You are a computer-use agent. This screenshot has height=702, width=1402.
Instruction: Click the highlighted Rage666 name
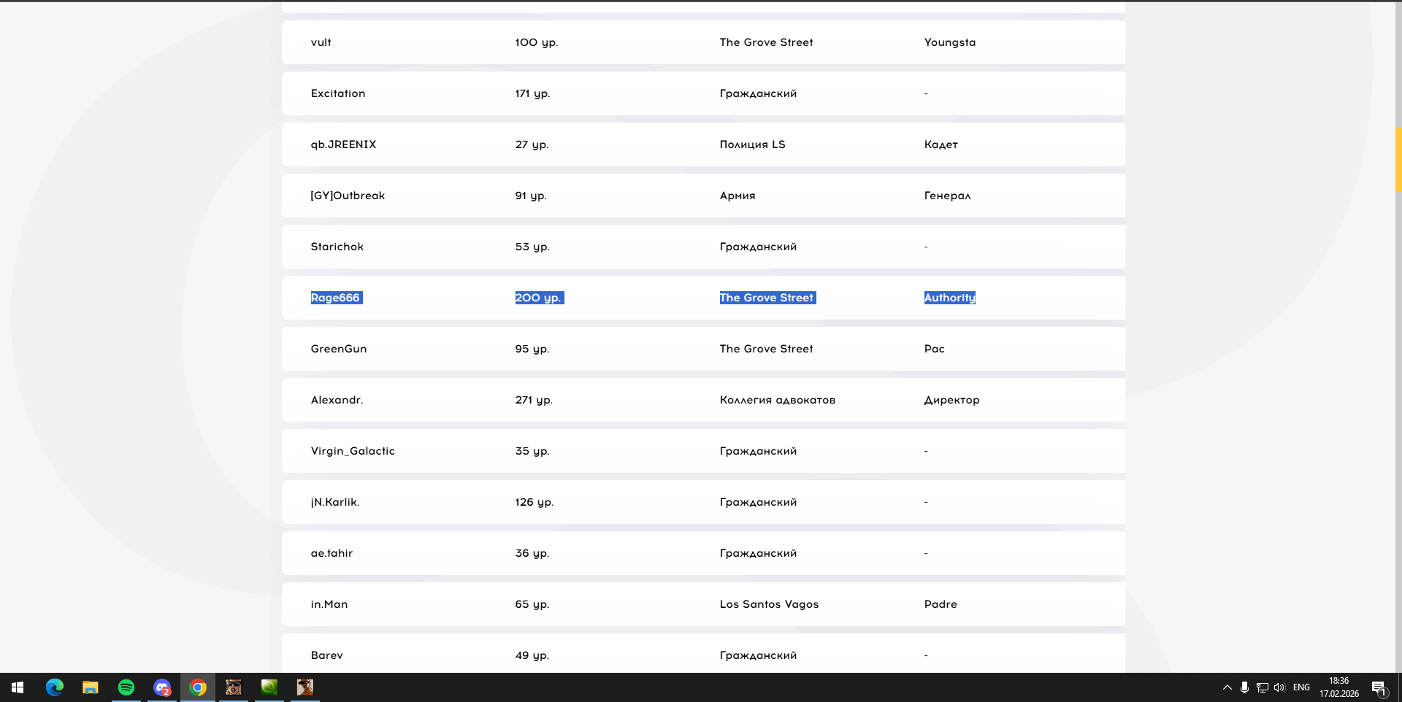pyautogui.click(x=335, y=298)
